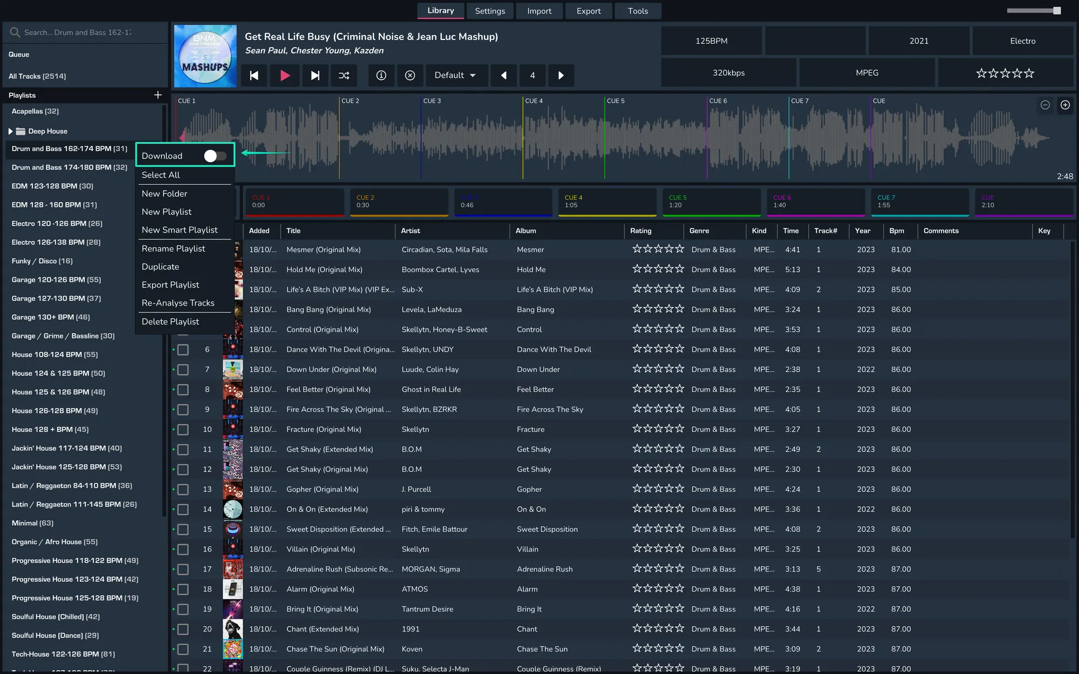Viewport: 1079px width, 674px height.
Task: Toggle the shuffle icon
Action: click(344, 75)
